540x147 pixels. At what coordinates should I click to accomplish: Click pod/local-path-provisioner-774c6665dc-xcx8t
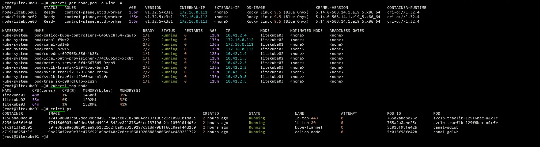[x=84, y=58]
